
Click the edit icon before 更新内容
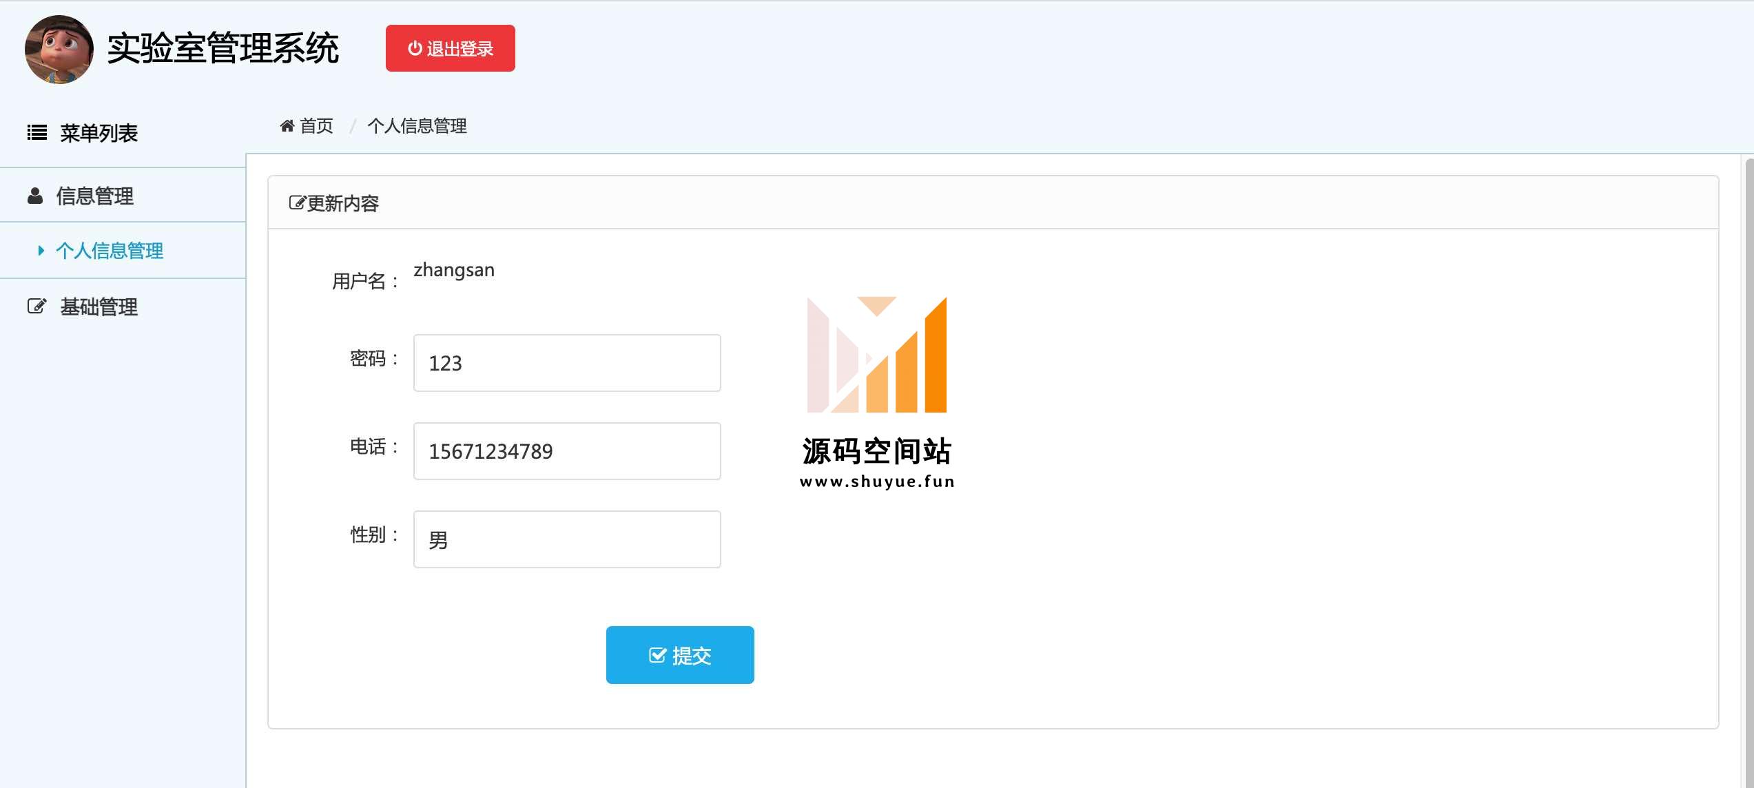click(297, 203)
